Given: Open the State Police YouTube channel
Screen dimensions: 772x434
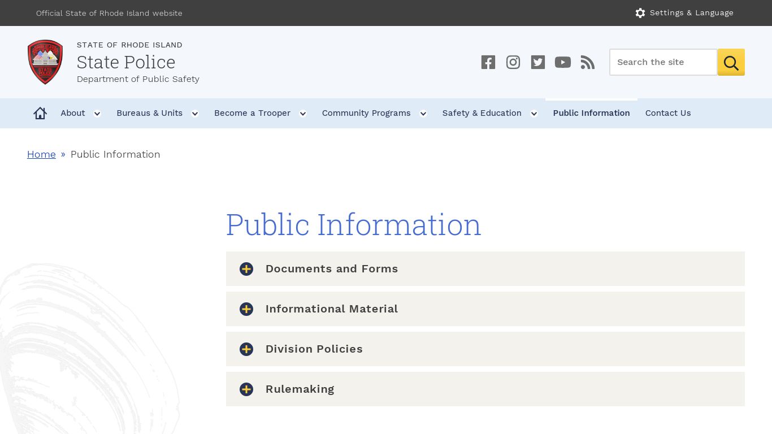Looking at the screenshot, I should click(563, 62).
